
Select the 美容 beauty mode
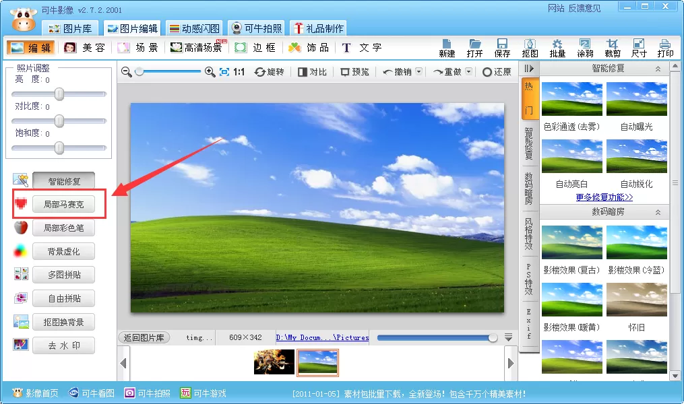tap(85, 48)
